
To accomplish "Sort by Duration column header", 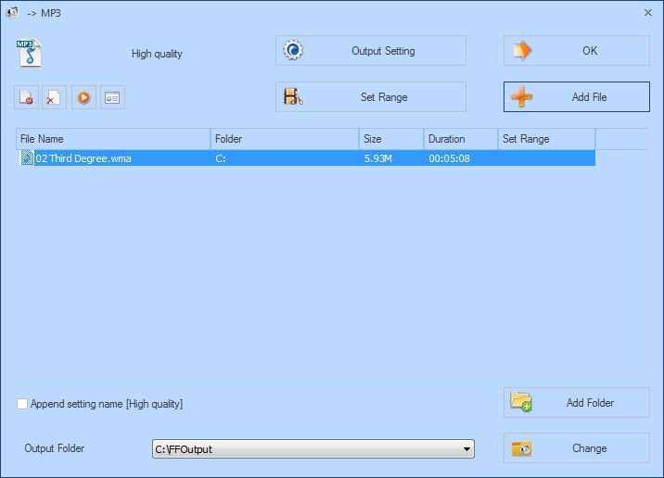I will 461,139.
